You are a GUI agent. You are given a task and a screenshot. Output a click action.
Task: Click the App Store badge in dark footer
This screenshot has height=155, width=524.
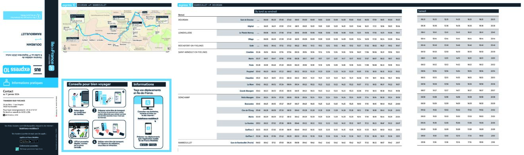[x=25, y=141]
